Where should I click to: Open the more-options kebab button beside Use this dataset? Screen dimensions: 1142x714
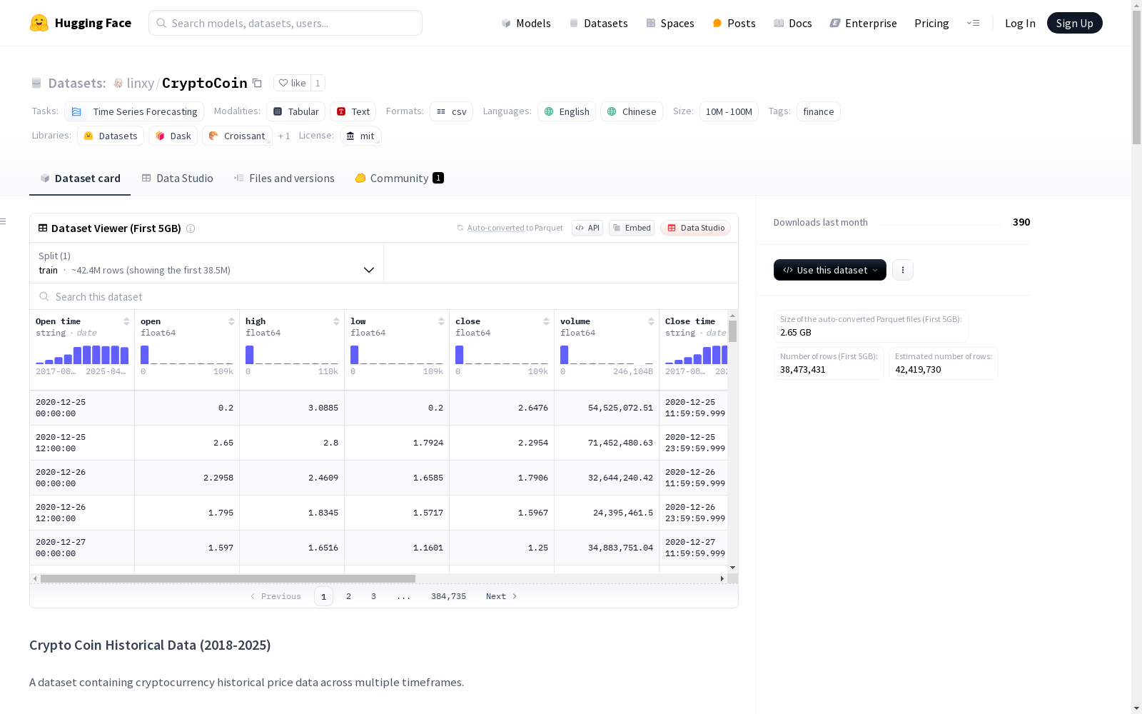point(903,270)
